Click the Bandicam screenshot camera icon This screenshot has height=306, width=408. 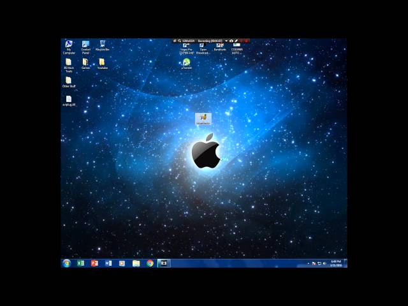coord(231,41)
